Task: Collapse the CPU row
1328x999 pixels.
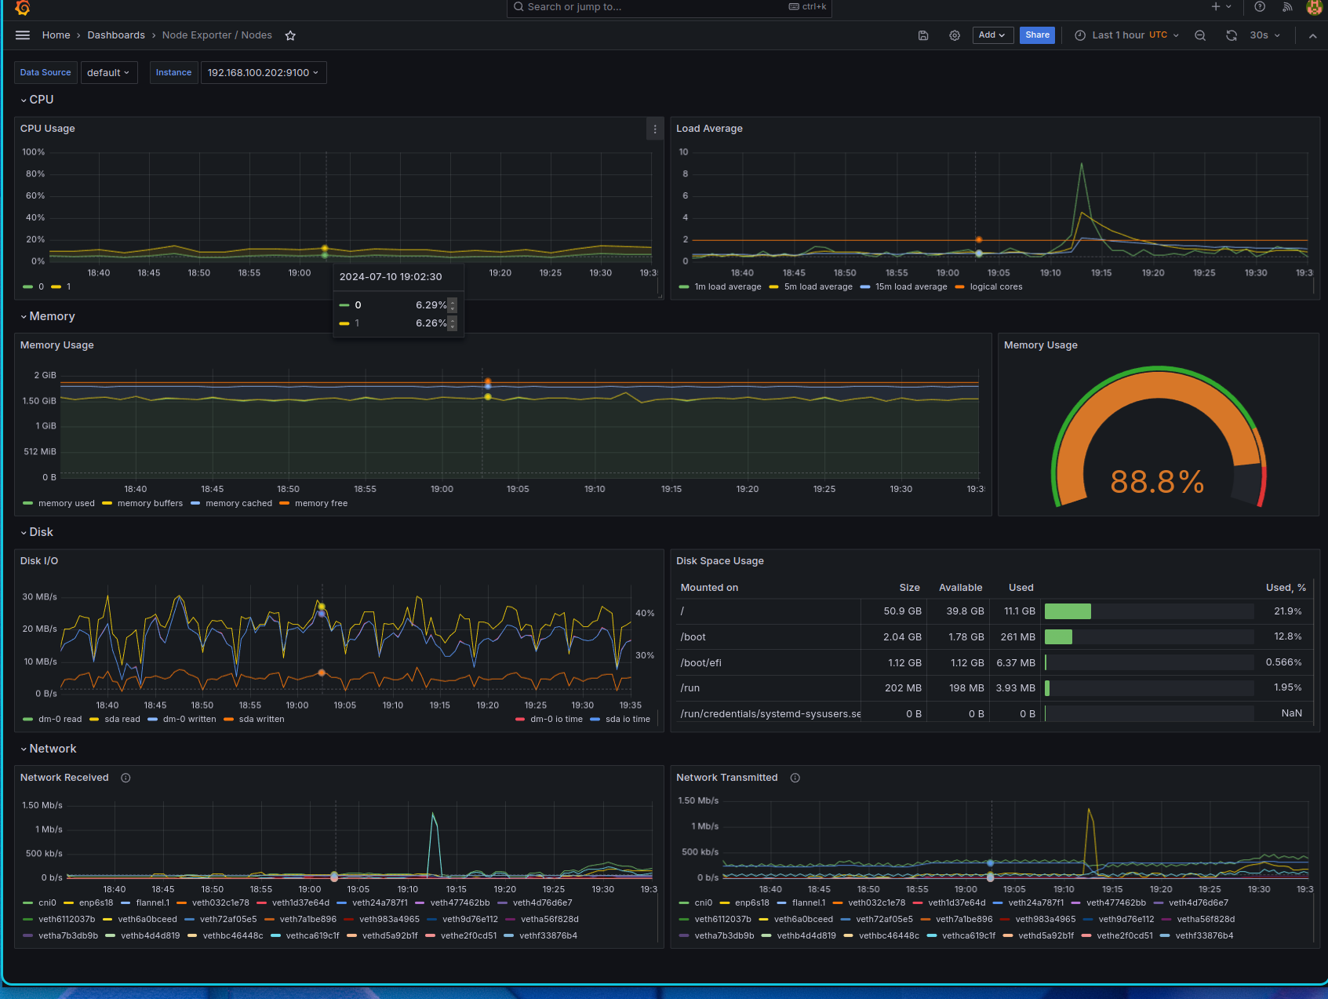Action: [37, 100]
